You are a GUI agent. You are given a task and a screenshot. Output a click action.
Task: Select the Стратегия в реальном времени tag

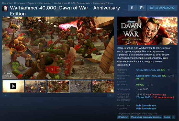(x=146, y=117)
